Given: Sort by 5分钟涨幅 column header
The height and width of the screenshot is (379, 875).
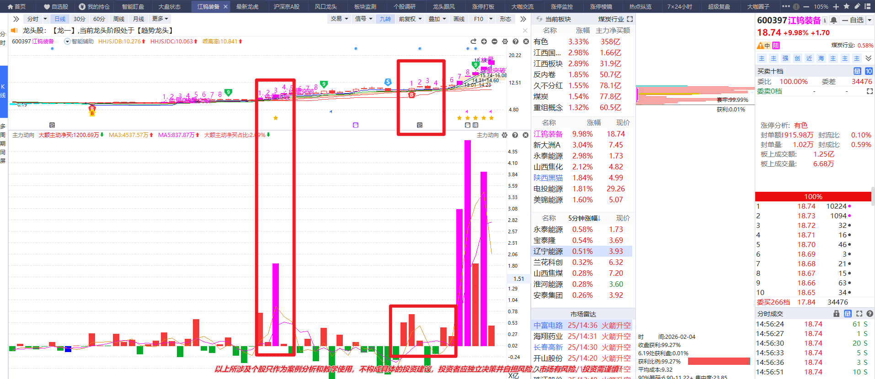Looking at the screenshot, I should 584,218.
